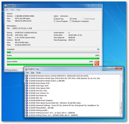Open the File menu in ImgBurn Log
The height and width of the screenshot is (124, 129).
(27, 73)
